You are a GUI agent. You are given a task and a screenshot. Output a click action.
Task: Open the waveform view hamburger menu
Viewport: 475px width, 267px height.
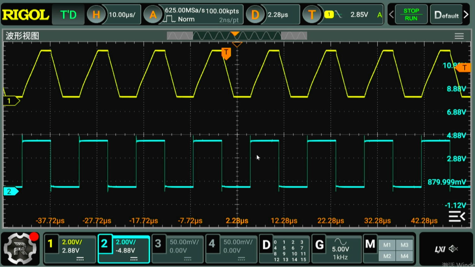tap(459, 36)
